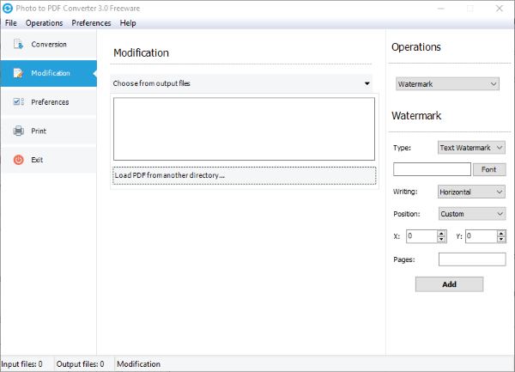Click the app logo in title bar

[8, 8]
